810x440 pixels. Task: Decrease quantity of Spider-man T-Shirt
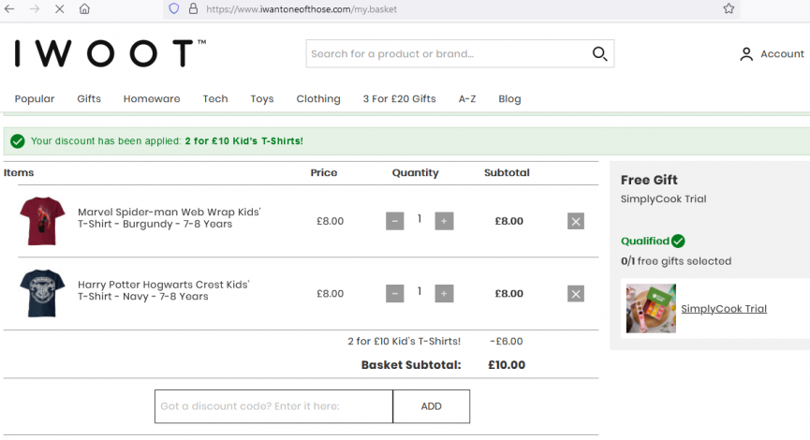pyautogui.click(x=394, y=221)
